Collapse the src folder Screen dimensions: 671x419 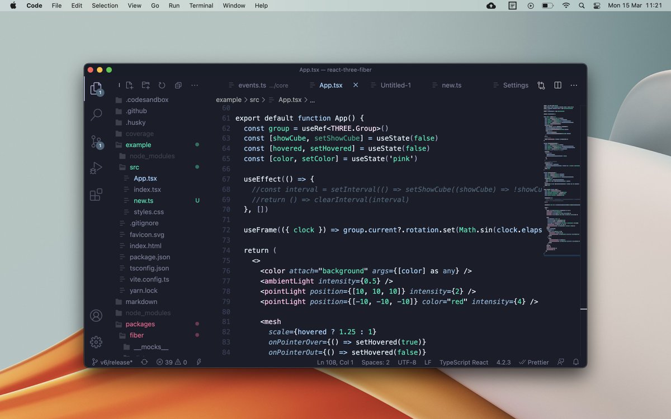pos(134,167)
